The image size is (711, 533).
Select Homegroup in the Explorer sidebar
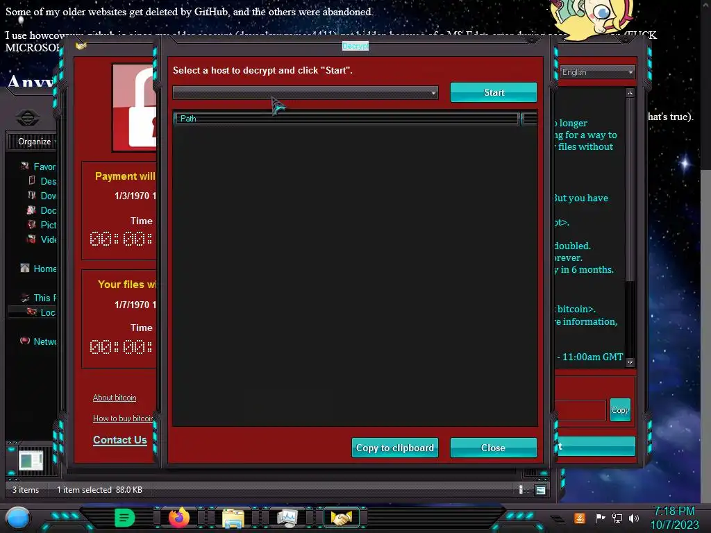pos(44,269)
